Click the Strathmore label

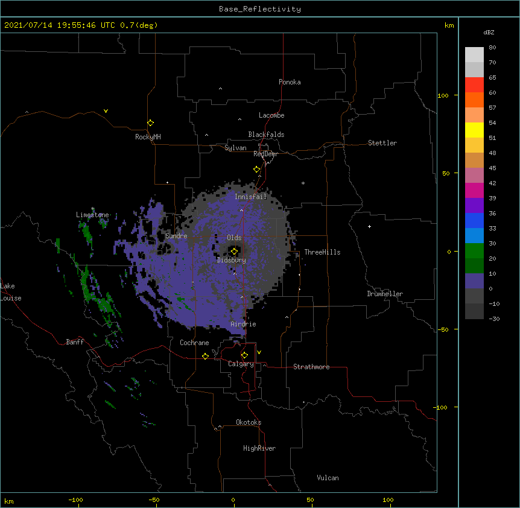point(311,367)
